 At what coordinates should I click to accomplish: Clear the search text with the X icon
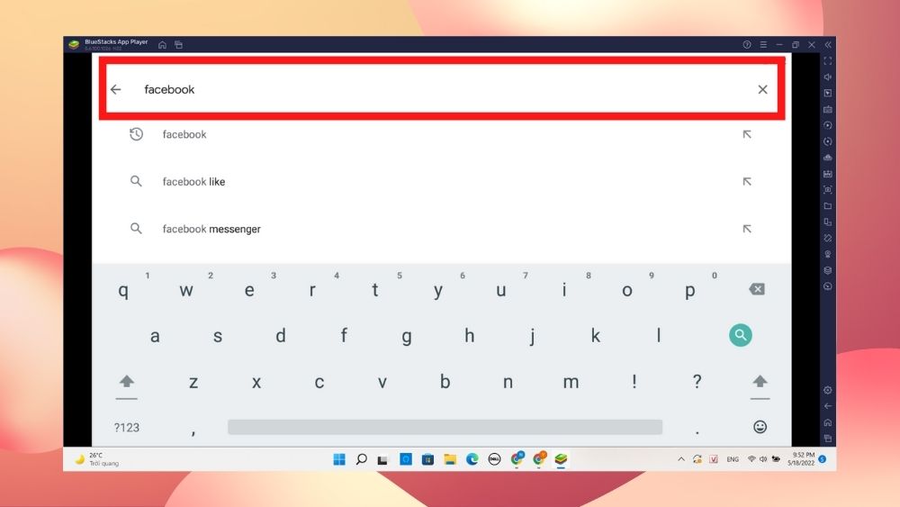point(762,89)
